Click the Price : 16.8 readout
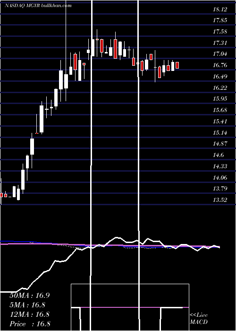 [30, 324]
